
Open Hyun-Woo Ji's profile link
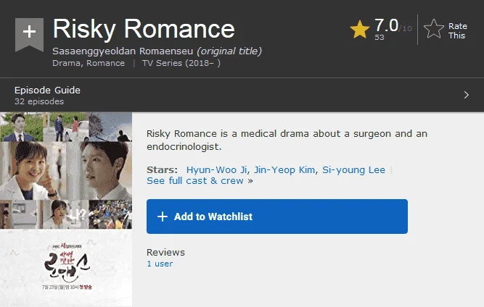[x=217, y=169]
